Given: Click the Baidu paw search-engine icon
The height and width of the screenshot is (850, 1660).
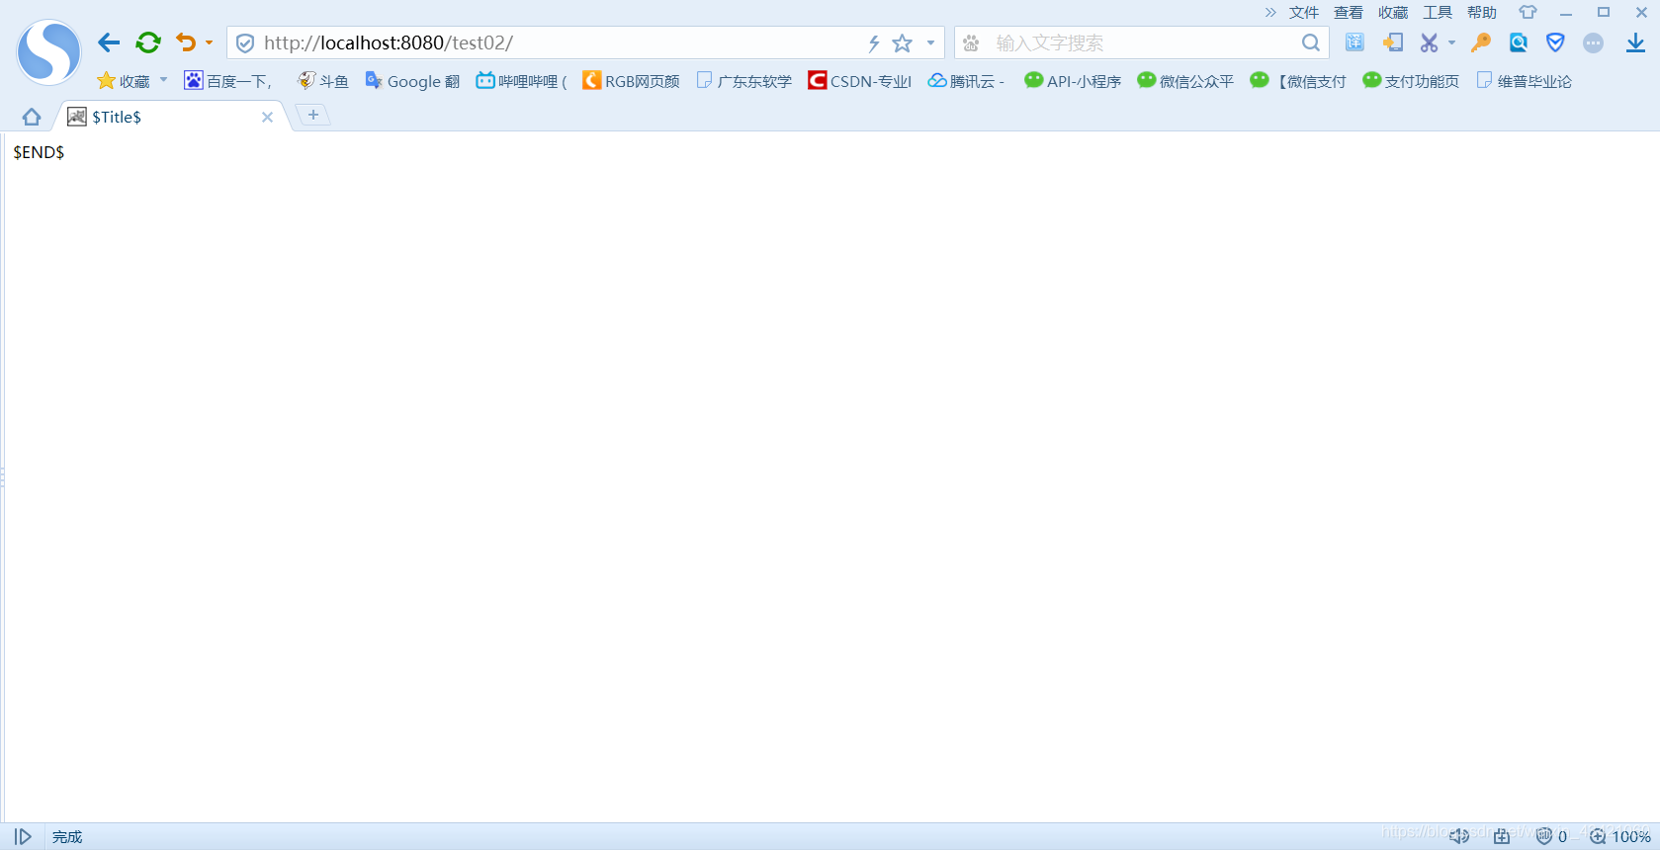Looking at the screenshot, I should tap(971, 43).
